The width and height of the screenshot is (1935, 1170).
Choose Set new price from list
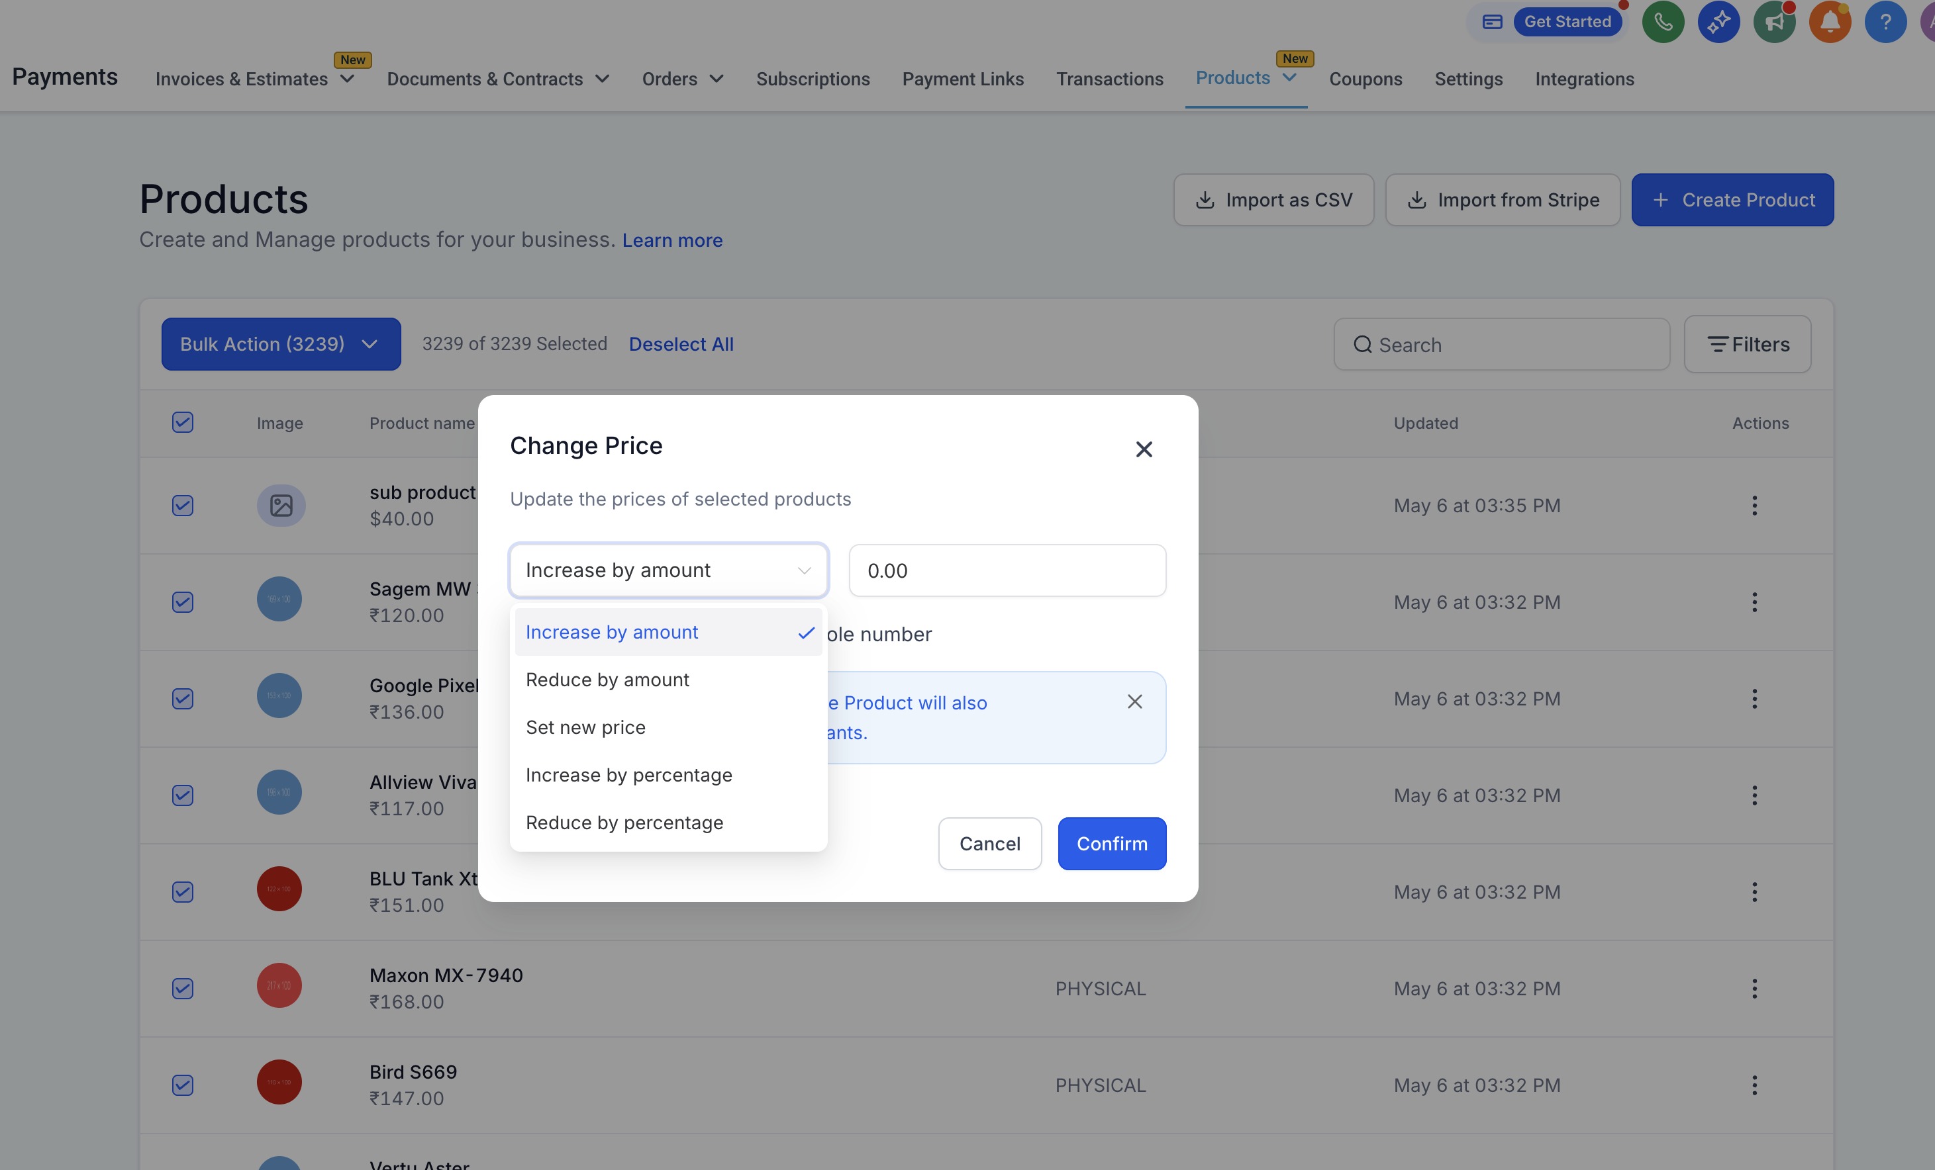click(585, 727)
